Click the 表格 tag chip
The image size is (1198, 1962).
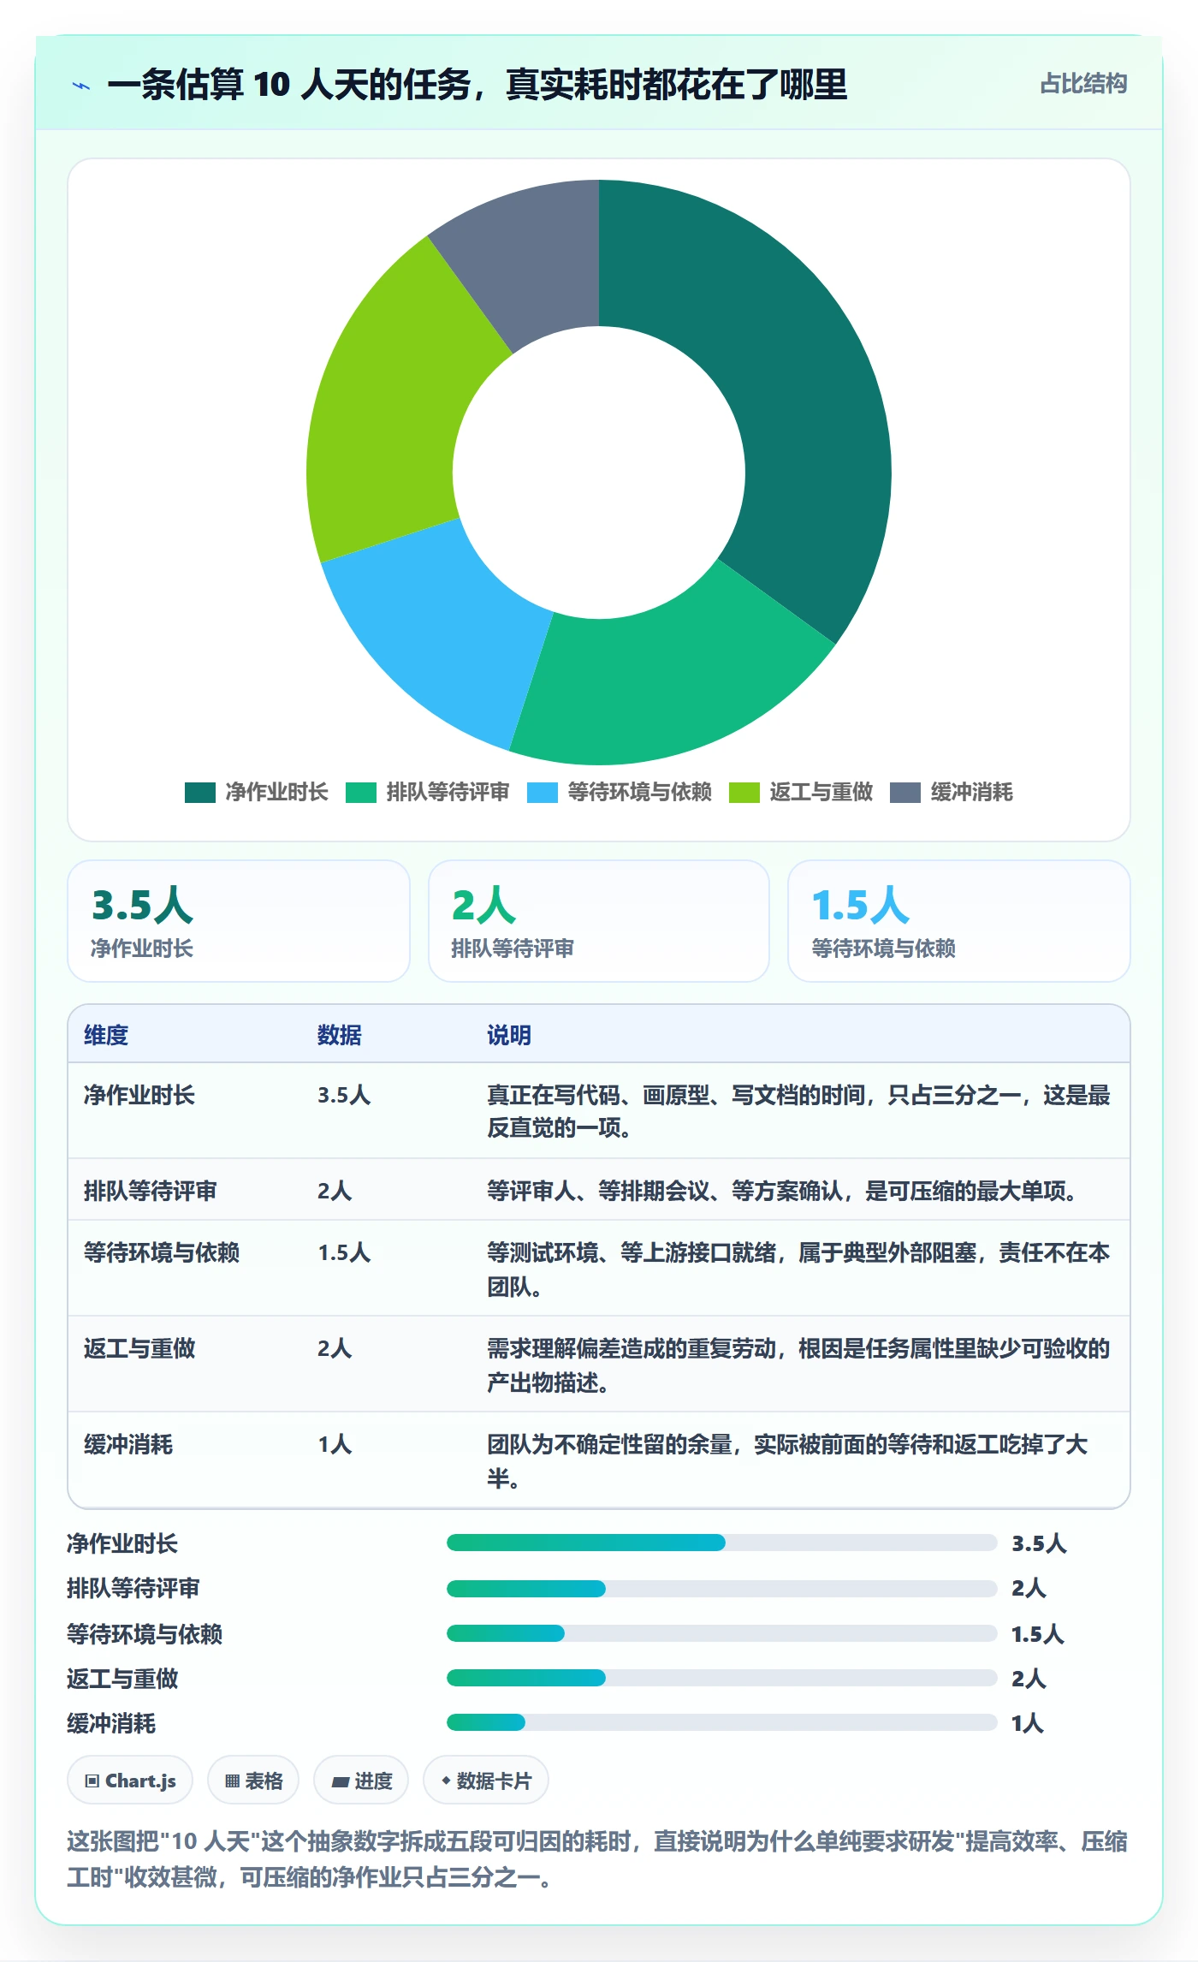coord(253,1781)
